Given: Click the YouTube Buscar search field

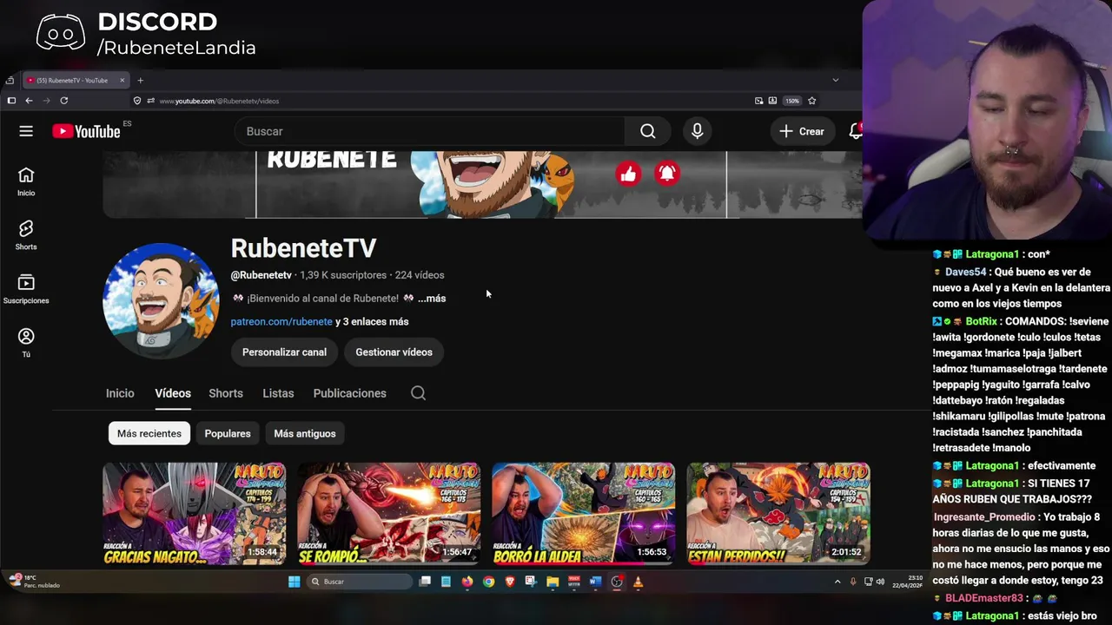Looking at the screenshot, I should 430,131.
